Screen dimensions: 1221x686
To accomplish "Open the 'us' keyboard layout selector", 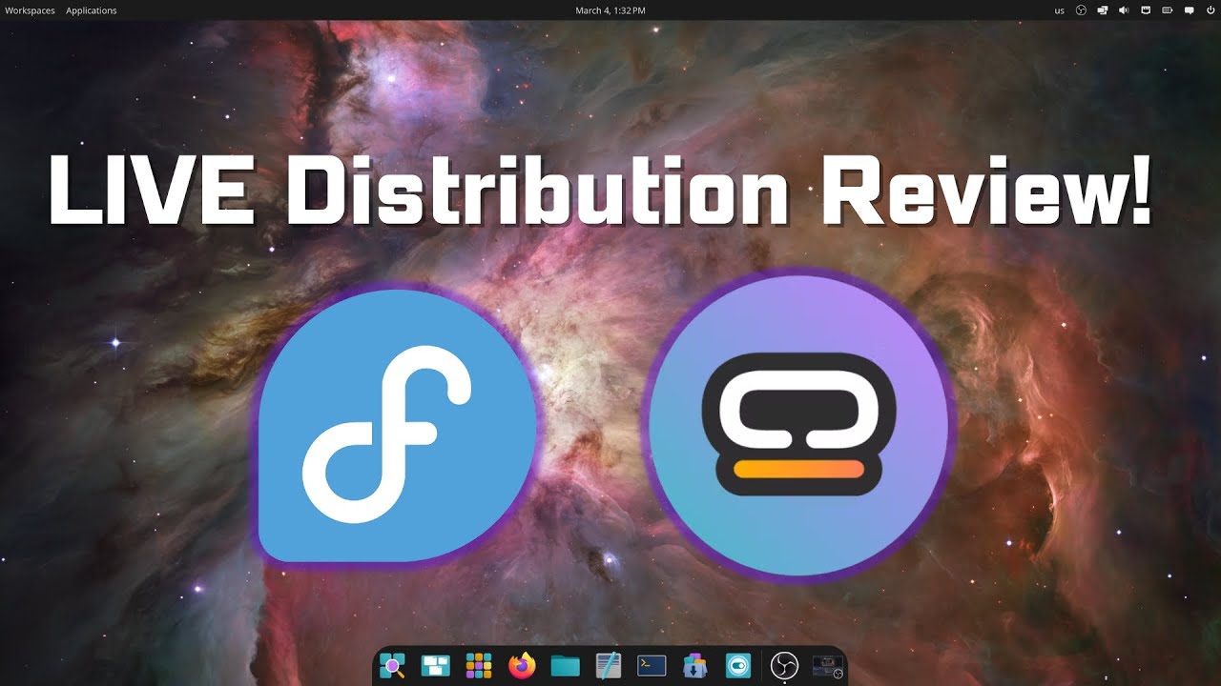I will point(1059,10).
